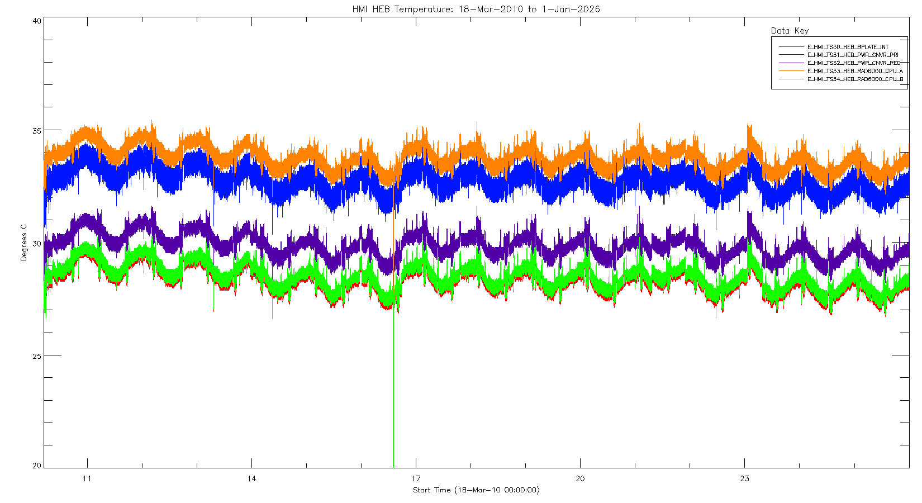Click the 25 tick label on y-axis
This screenshot has width=922, height=503.
point(37,355)
